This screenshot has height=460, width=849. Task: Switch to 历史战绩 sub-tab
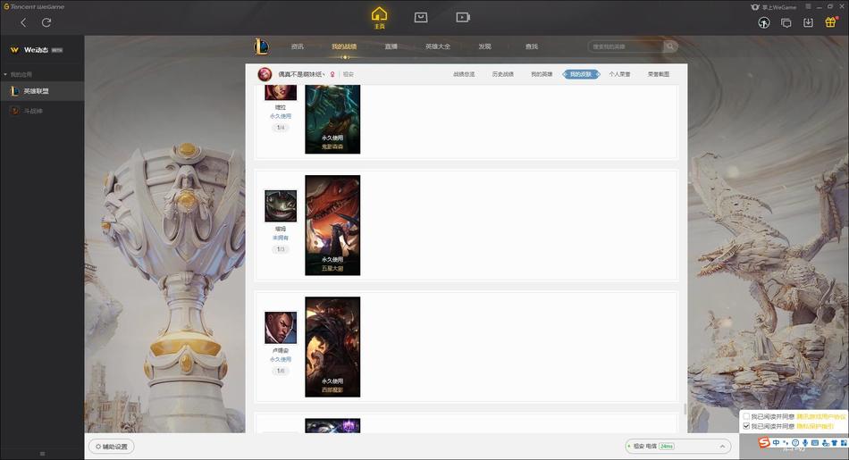click(503, 74)
